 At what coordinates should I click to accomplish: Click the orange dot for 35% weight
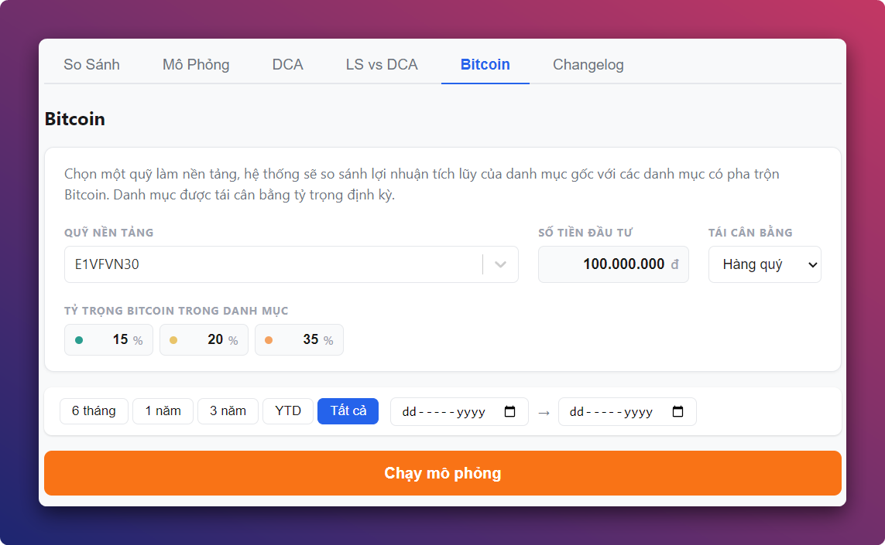[x=269, y=340]
